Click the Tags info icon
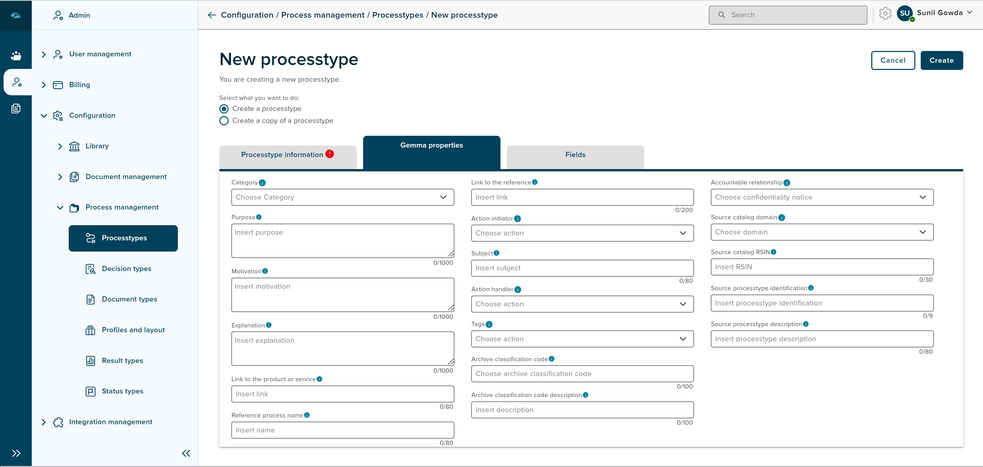Image resolution: width=983 pixels, height=467 pixels. 489,324
